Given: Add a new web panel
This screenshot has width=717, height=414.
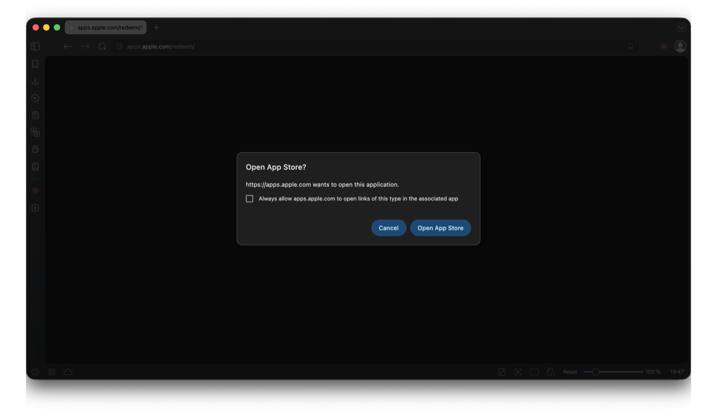Looking at the screenshot, I should pyautogui.click(x=35, y=208).
